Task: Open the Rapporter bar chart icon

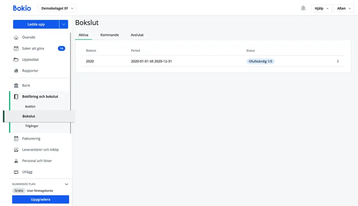Action: click(16, 71)
